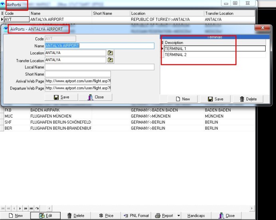Save the terminals list
The width and height of the screenshot is (276, 220).
coord(215,99)
